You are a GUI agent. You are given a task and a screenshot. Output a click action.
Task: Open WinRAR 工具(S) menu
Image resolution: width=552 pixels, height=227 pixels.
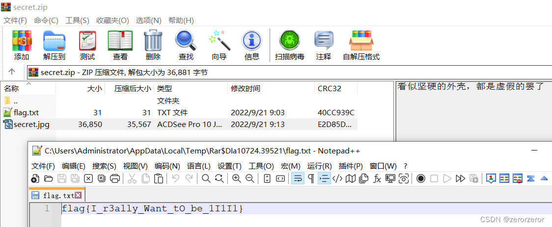(x=78, y=21)
